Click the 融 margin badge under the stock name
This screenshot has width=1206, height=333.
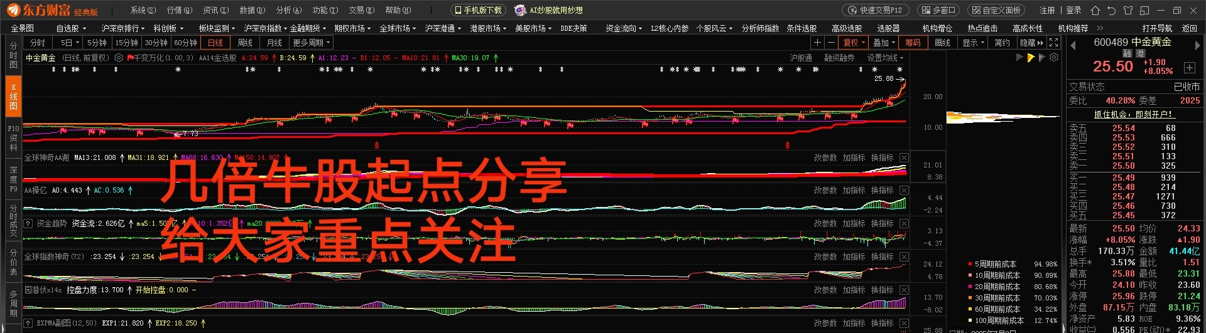click(x=1127, y=54)
